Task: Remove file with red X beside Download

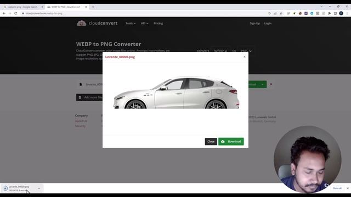Action: click(271, 84)
